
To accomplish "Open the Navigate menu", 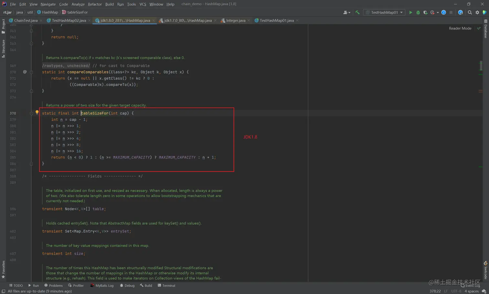I will [48, 4].
